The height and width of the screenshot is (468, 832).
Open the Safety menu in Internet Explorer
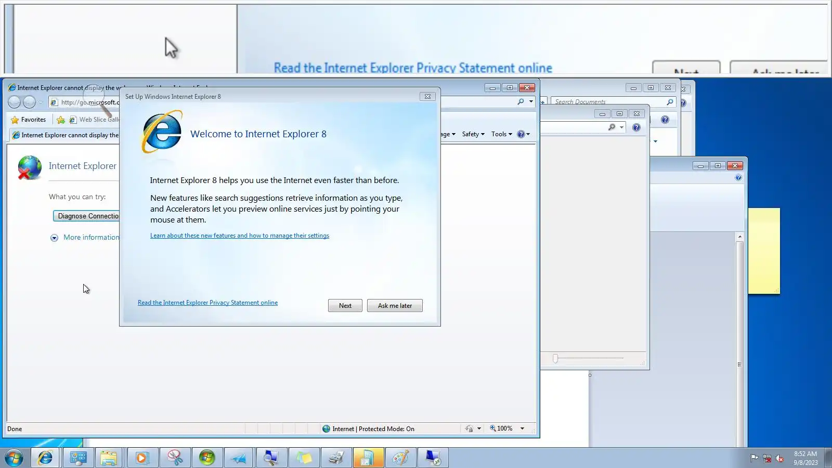pyautogui.click(x=473, y=134)
